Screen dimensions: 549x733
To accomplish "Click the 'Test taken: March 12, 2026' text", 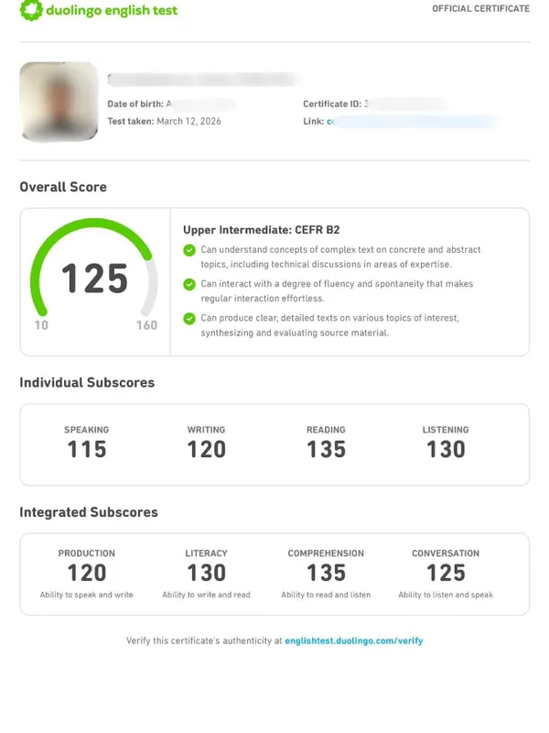I will click(165, 121).
